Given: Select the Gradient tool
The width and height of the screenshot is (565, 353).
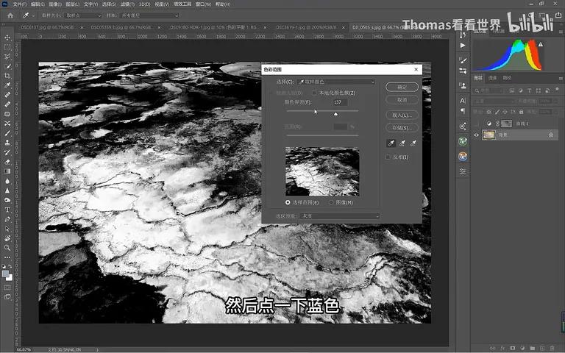Looking at the screenshot, I should click(x=7, y=171).
